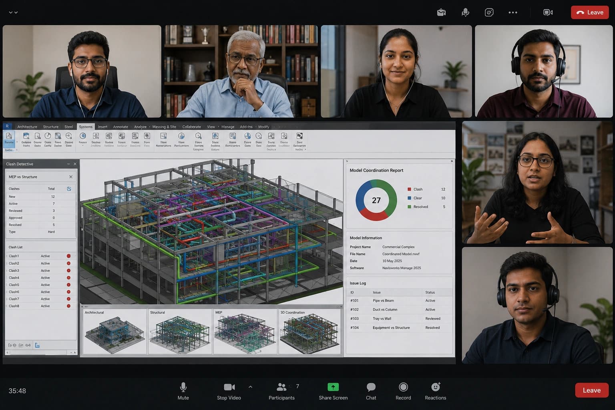Click the blue icon in Clash Detective footer
The height and width of the screenshot is (410, 615).
37,345
